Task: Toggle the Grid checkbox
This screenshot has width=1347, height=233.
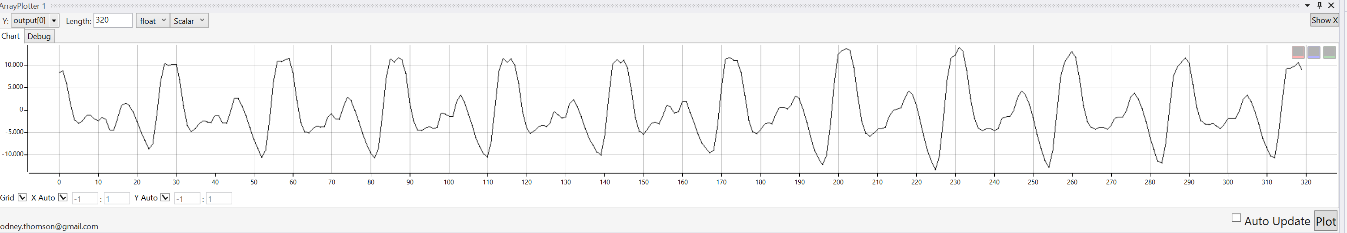Action: (x=22, y=197)
